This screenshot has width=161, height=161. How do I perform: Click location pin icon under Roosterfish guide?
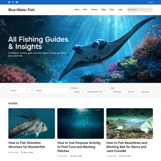pyautogui.click(x=9, y=152)
